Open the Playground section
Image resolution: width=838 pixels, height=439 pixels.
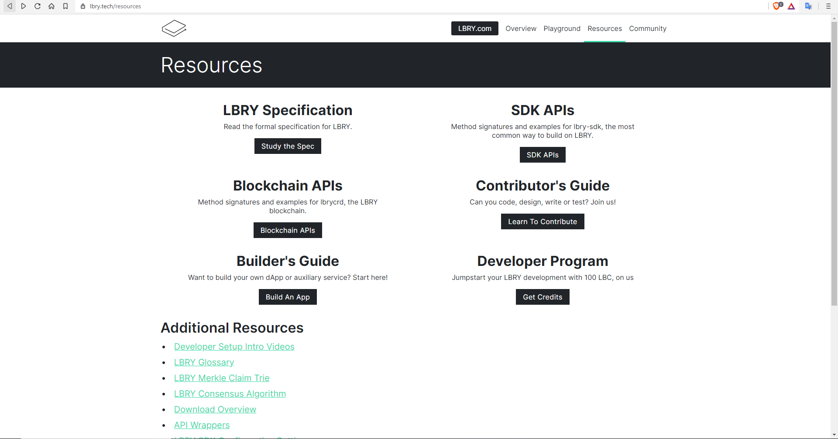pos(562,28)
